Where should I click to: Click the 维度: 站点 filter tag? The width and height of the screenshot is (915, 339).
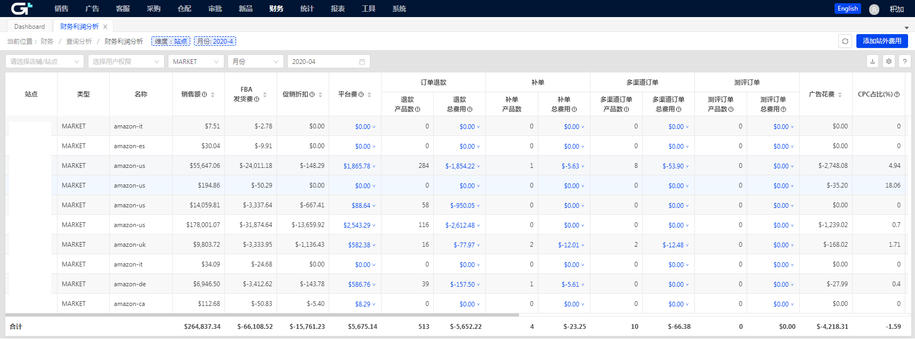(x=171, y=42)
